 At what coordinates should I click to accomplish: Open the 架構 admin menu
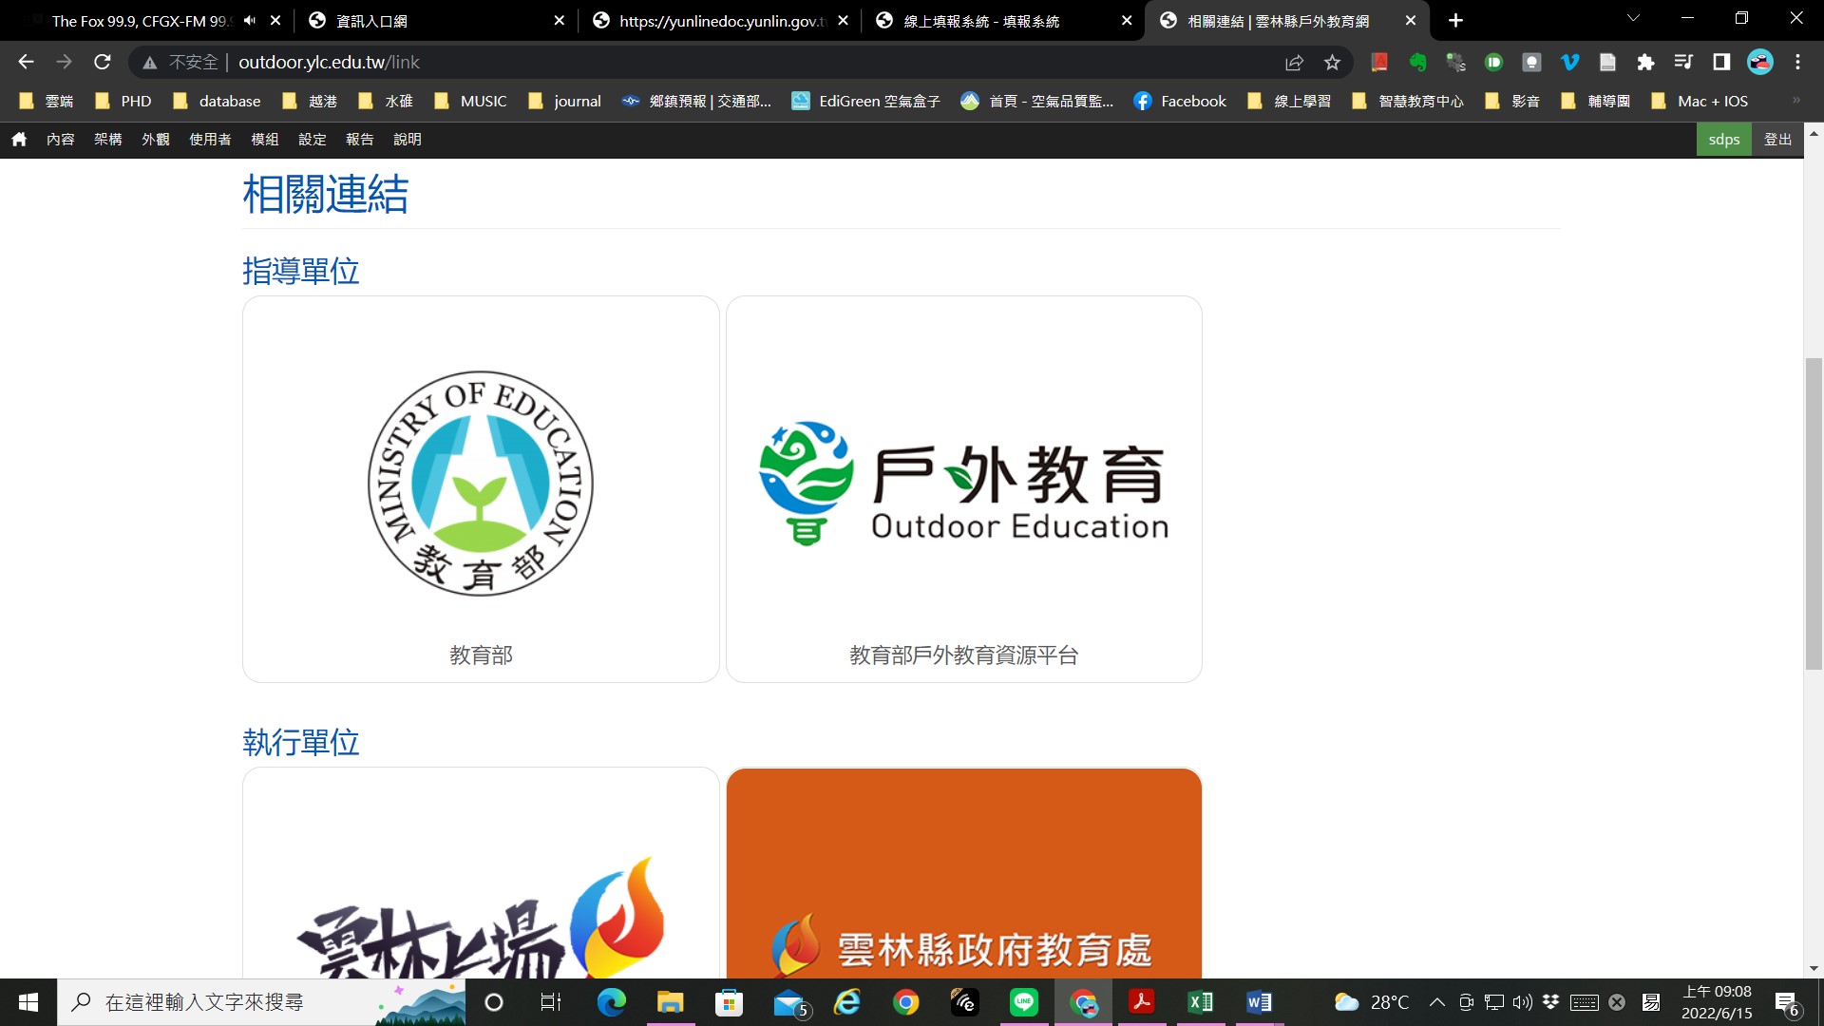(107, 139)
